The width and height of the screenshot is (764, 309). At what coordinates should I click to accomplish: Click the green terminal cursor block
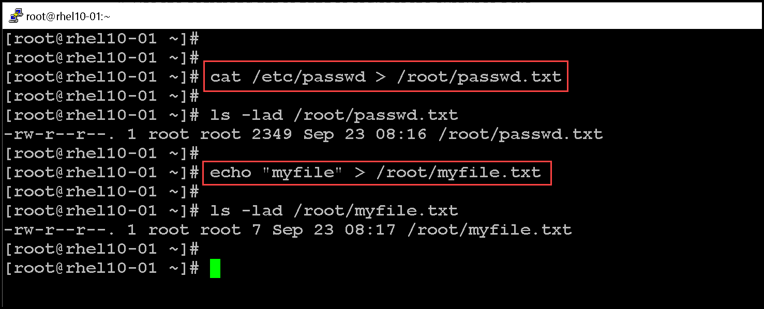click(x=215, y=269)
